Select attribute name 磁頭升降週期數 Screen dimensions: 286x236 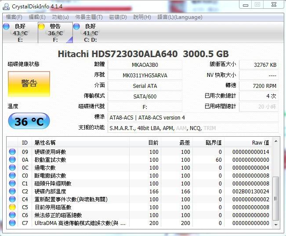(x=53, y=184)
